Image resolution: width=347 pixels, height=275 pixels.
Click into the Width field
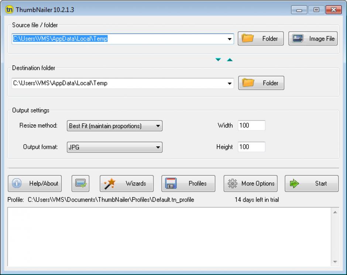251,126
